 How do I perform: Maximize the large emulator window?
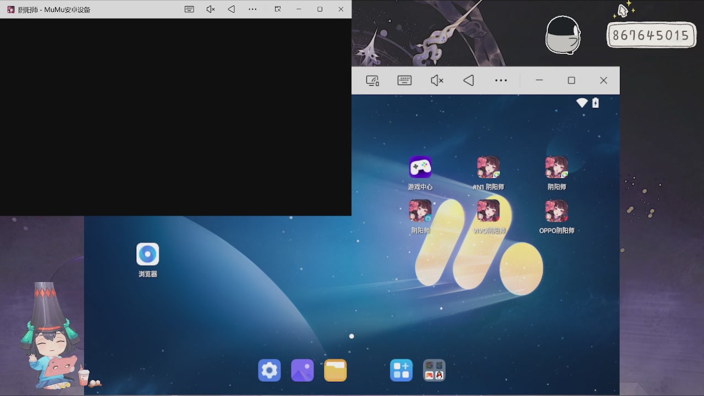[x=571, y=80]
